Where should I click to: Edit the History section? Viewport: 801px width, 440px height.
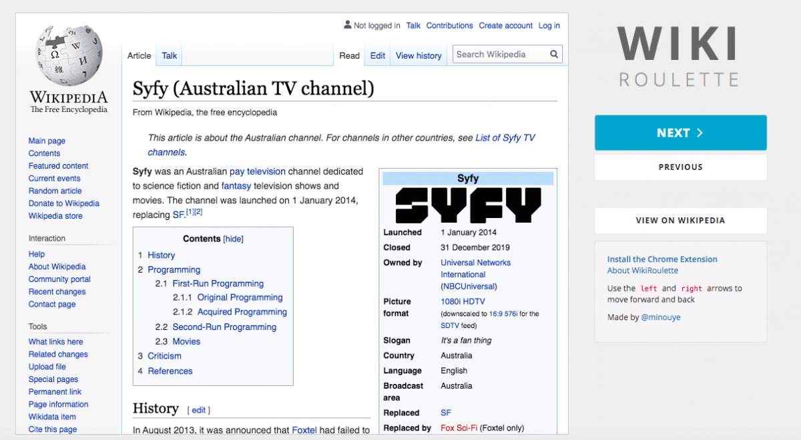click(199, 410)
